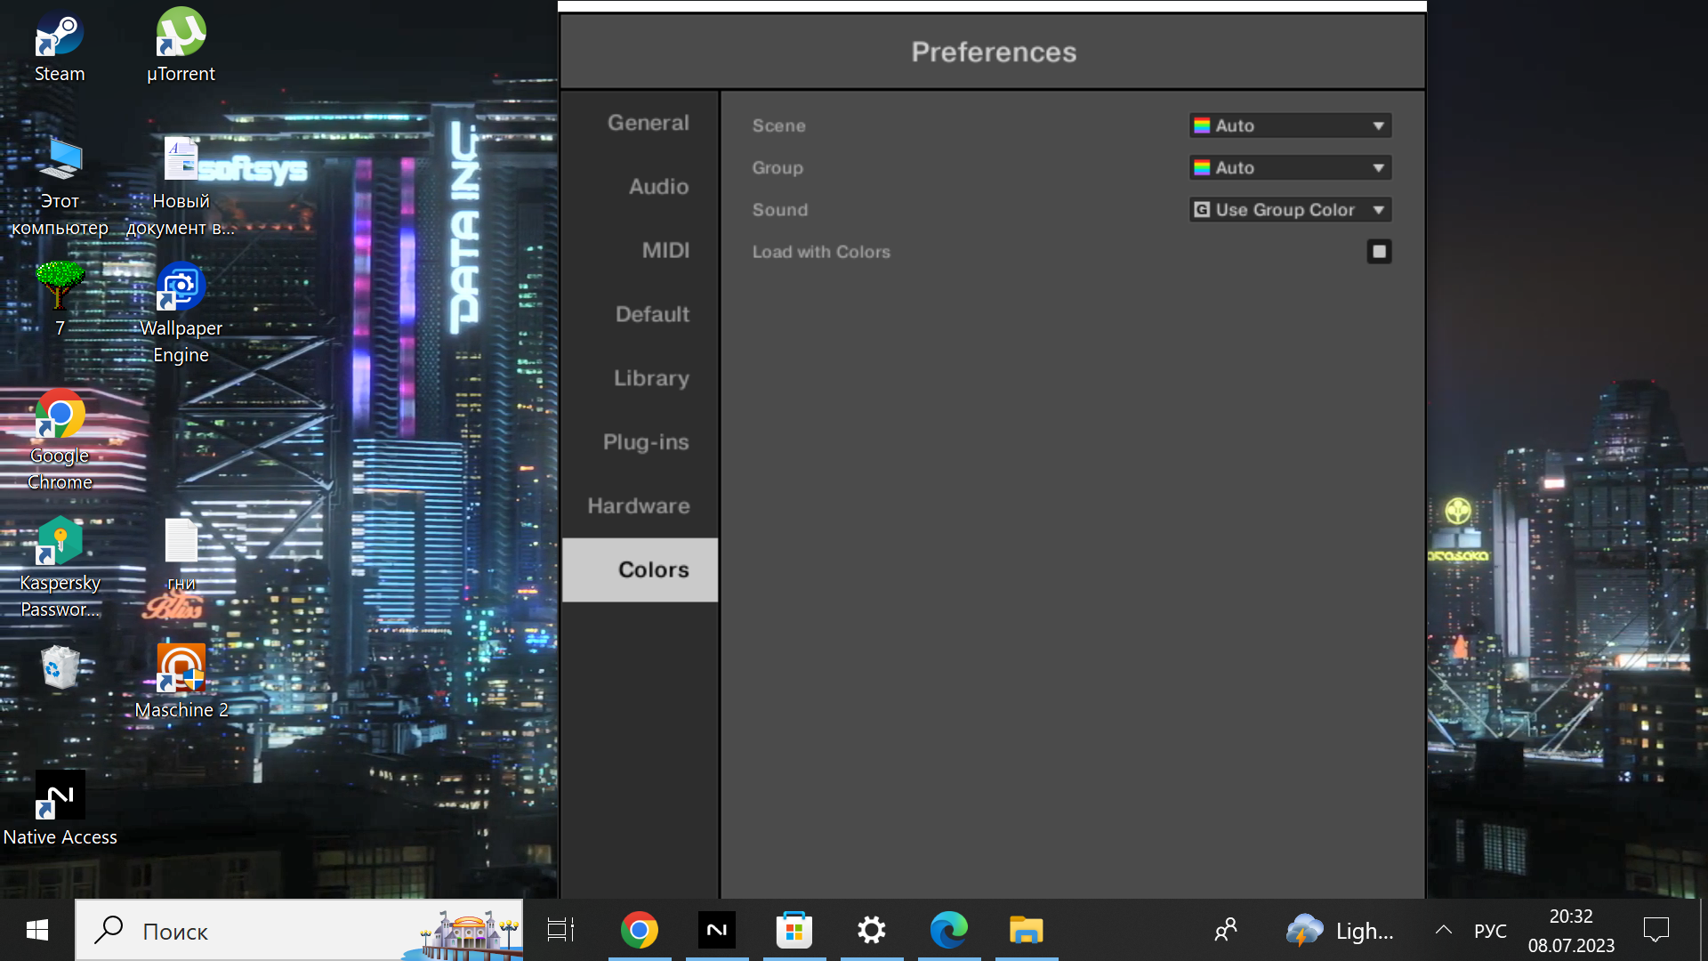Enable the Load with Colors checkbox
The image size is (1708, 961).
coord(1379,252)
